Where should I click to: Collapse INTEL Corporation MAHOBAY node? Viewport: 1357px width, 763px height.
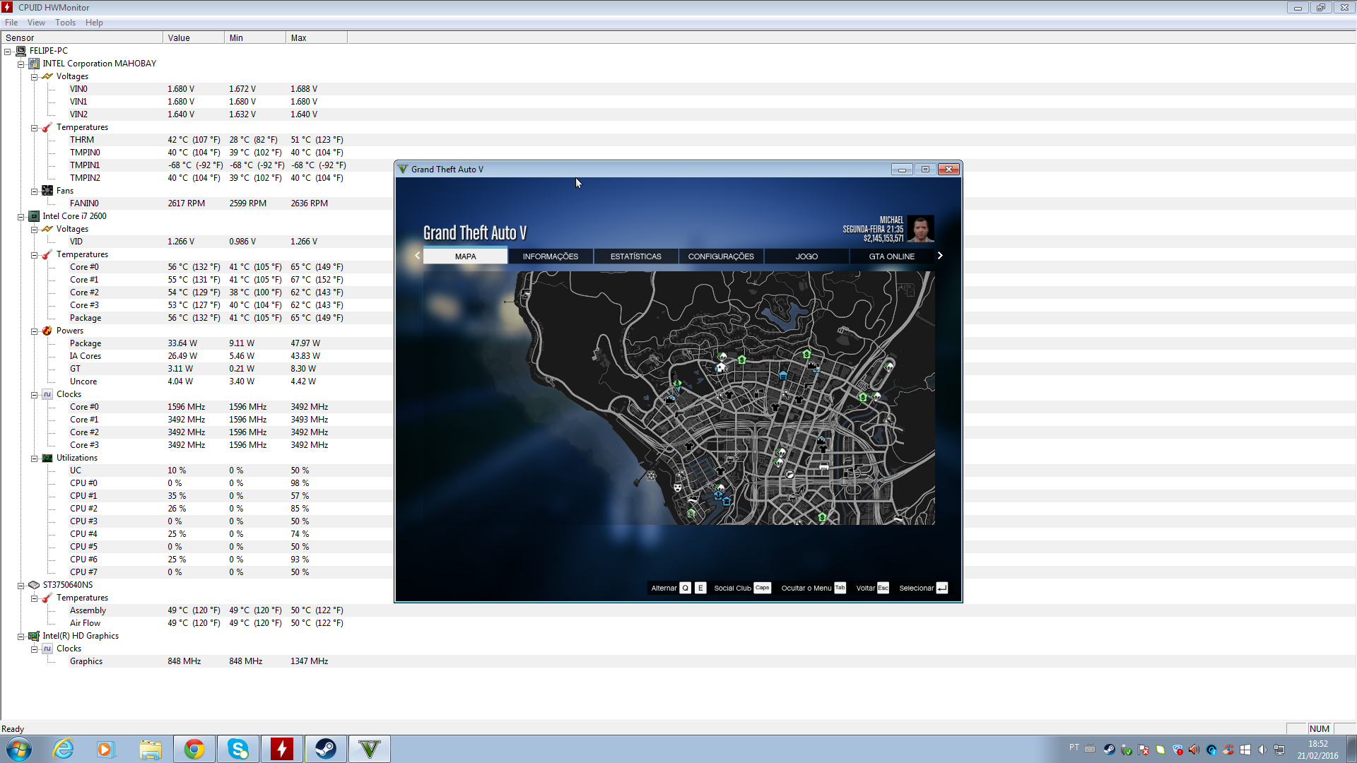click(21, 64)
